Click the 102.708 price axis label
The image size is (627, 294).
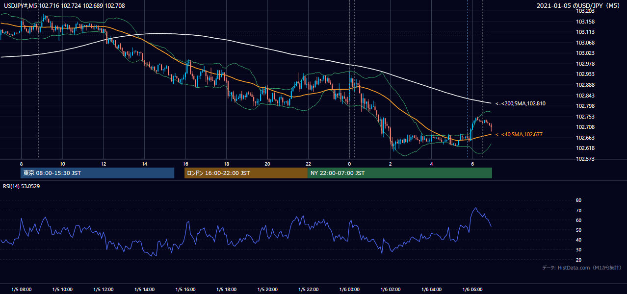coord(585,127)
